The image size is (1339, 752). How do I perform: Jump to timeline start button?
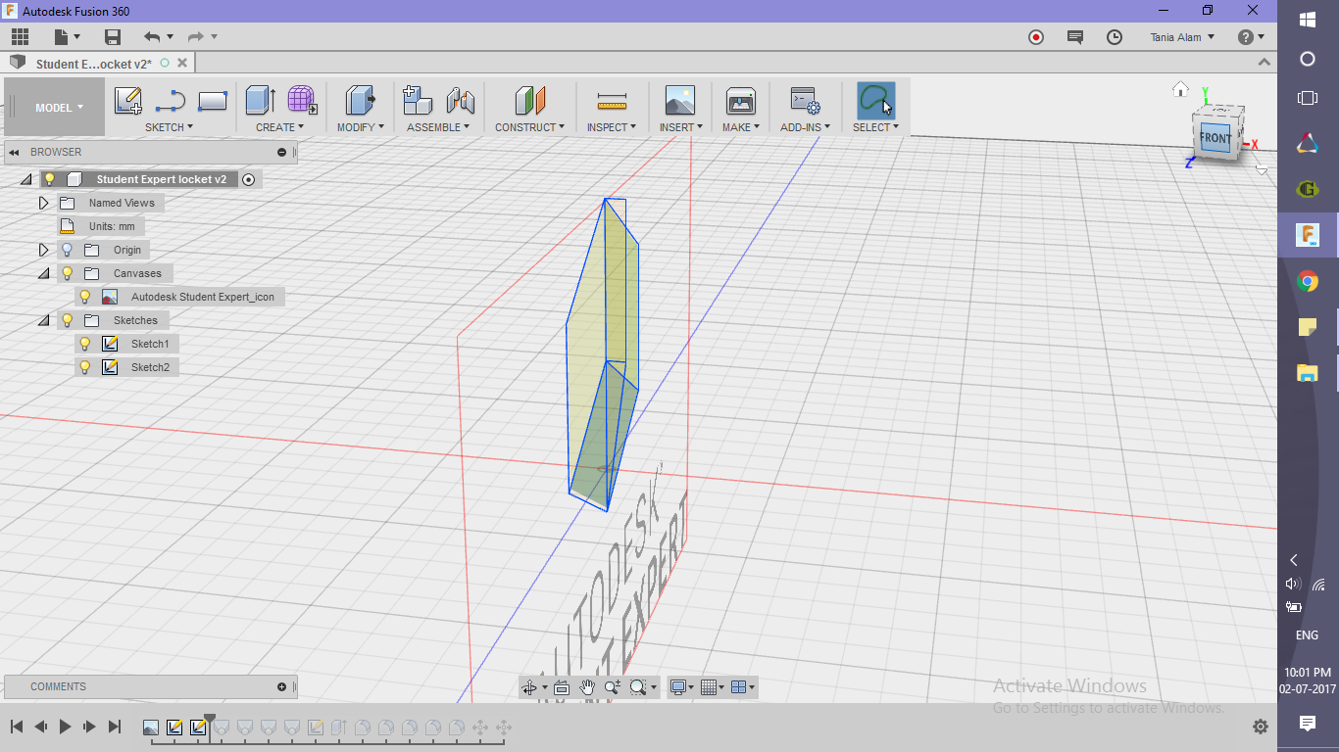17,727
